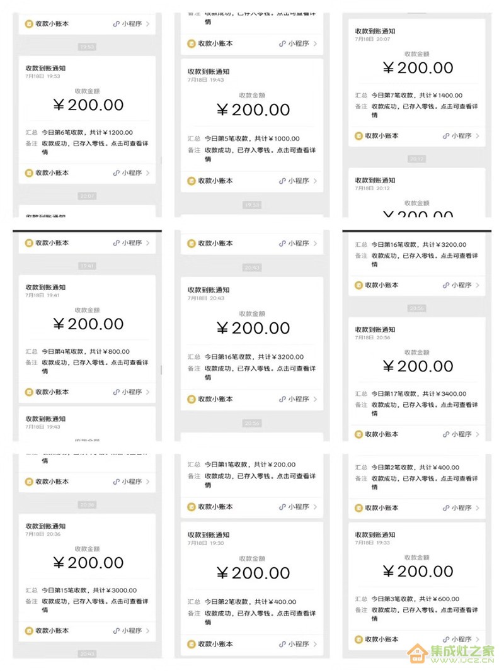This screenshot has height=671, width=504.
Task: Click 小程序 link icon under ¥200.00 first-payment summary
Action: 282,507
